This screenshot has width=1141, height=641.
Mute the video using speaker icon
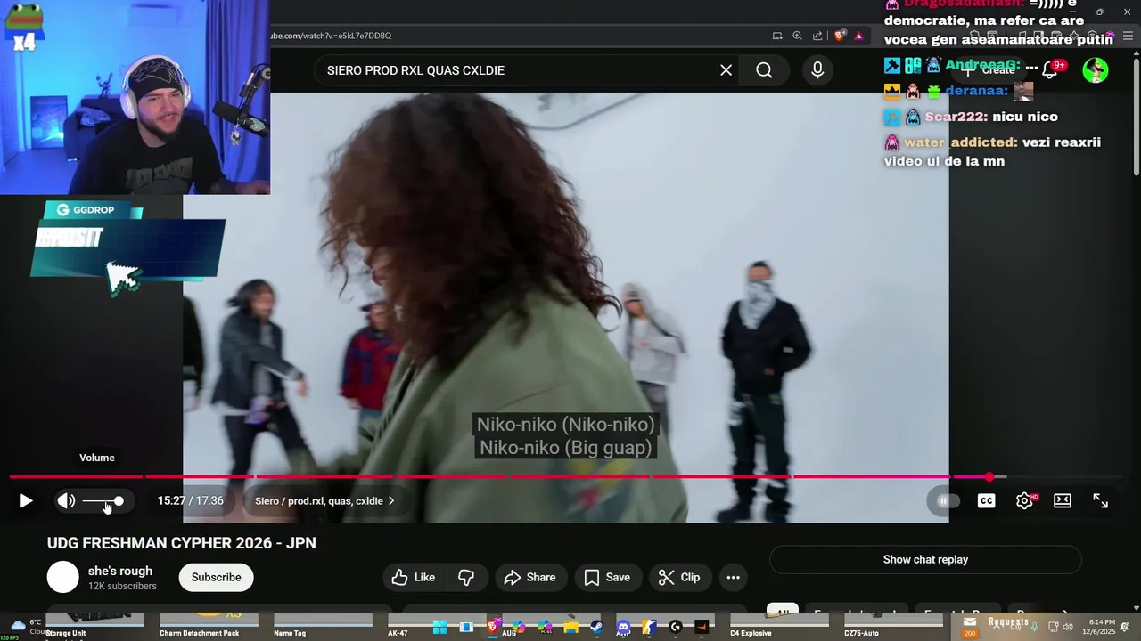67,501
